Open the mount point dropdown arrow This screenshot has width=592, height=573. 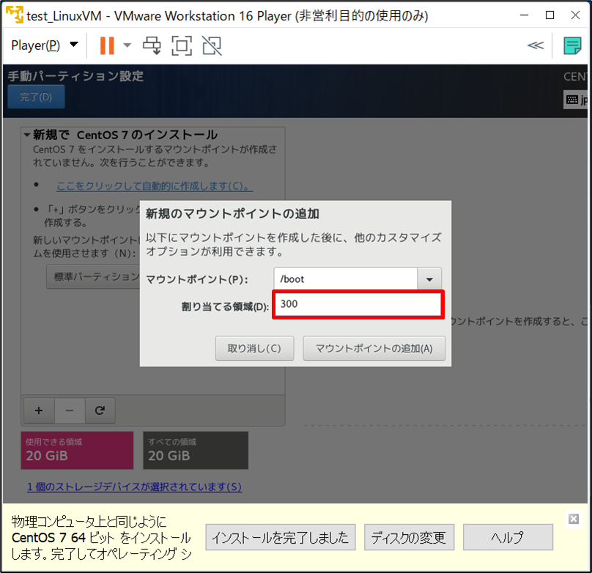429,279
